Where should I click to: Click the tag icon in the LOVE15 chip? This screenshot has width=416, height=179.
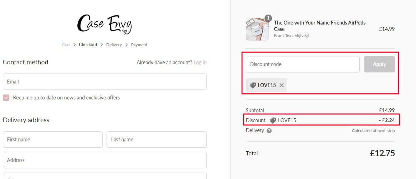pyautogui.click(x=253, y=85)
